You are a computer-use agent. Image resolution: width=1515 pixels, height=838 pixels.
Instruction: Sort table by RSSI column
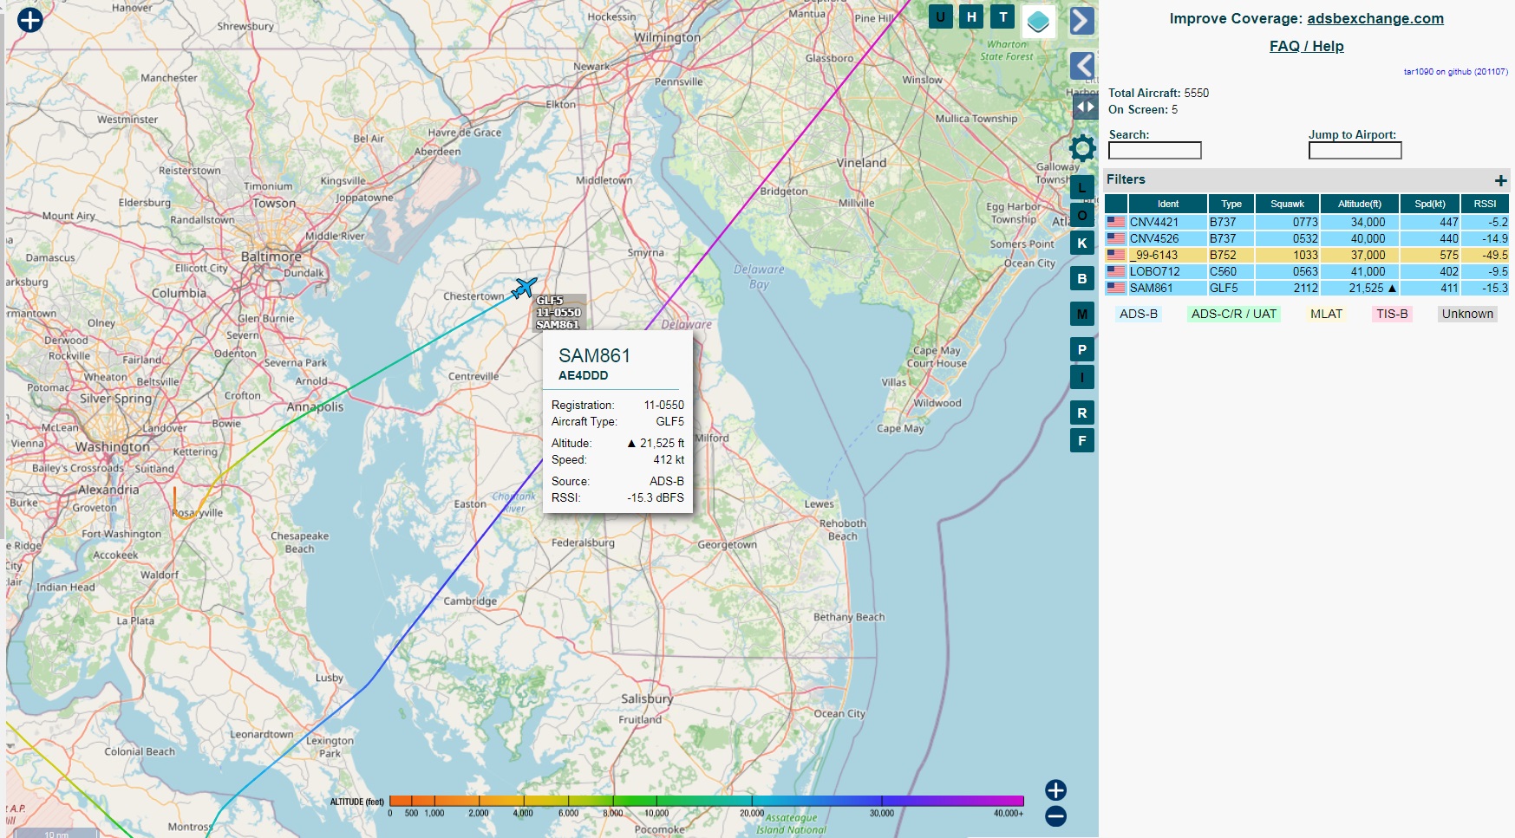pyautogui.click(x=1485, y=204)
